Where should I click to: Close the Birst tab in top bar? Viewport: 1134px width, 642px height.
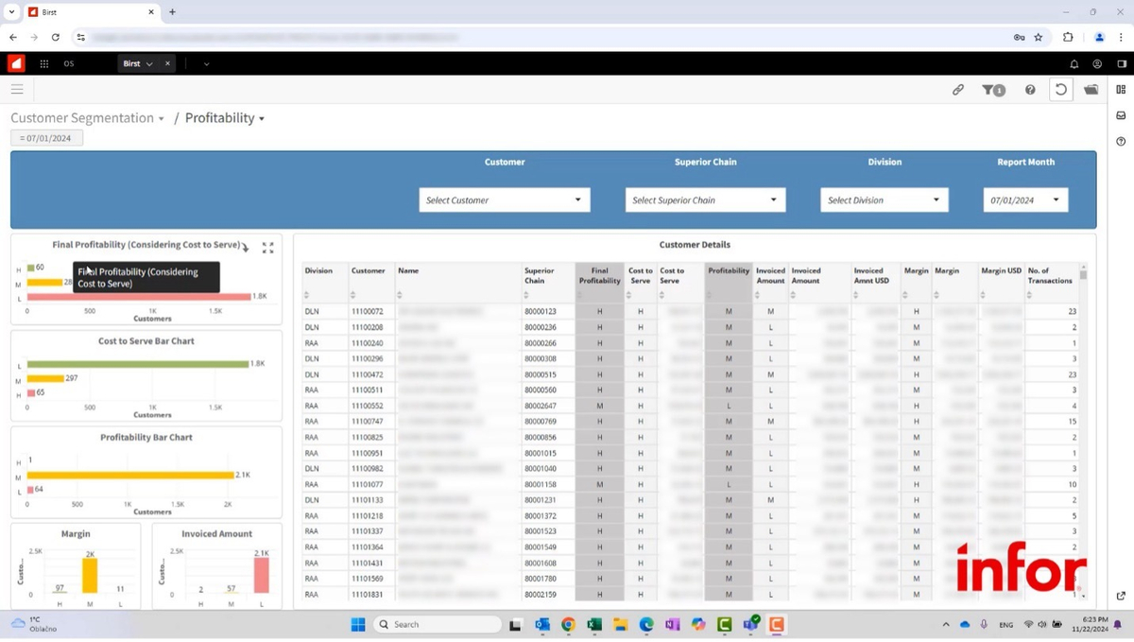coord(168,64)
